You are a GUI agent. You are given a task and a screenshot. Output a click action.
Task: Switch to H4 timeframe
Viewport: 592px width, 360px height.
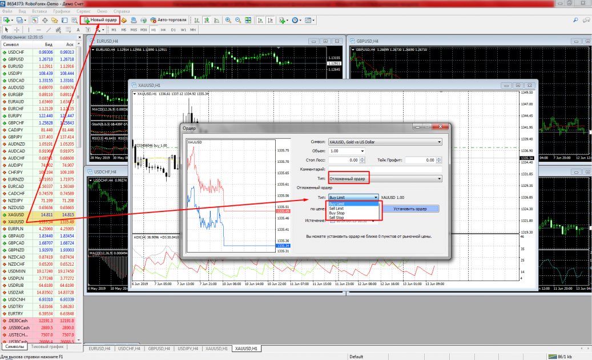[x=163, y=29]
